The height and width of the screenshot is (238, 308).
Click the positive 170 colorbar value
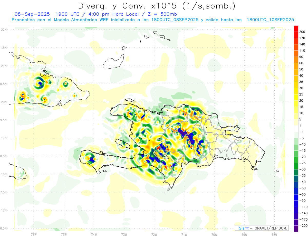pyautogui.click(x=302, y=38)
